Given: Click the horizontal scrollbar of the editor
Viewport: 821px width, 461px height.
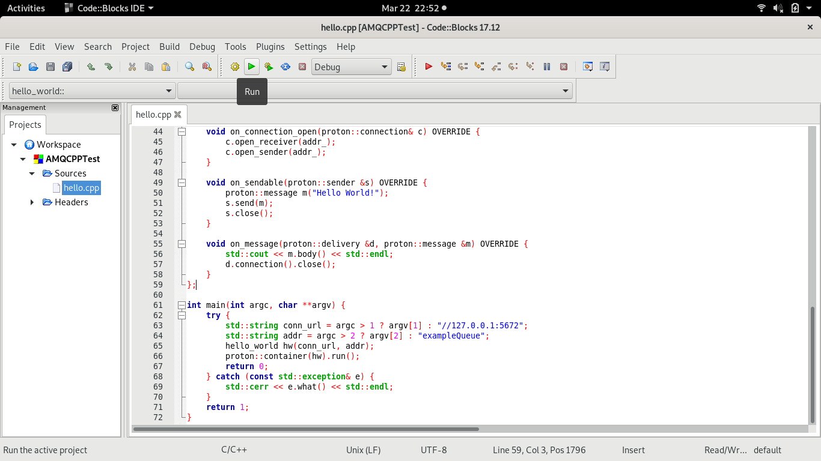Looking at the screenshot, I should tap(305, 429).
